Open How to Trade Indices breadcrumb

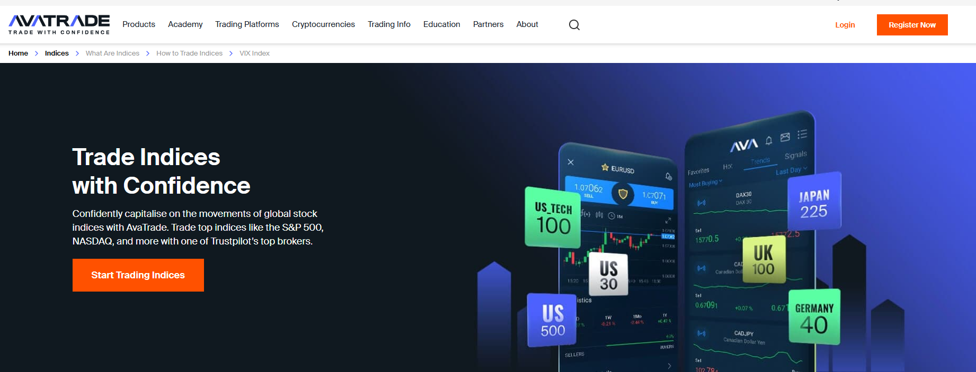(189, 53)
